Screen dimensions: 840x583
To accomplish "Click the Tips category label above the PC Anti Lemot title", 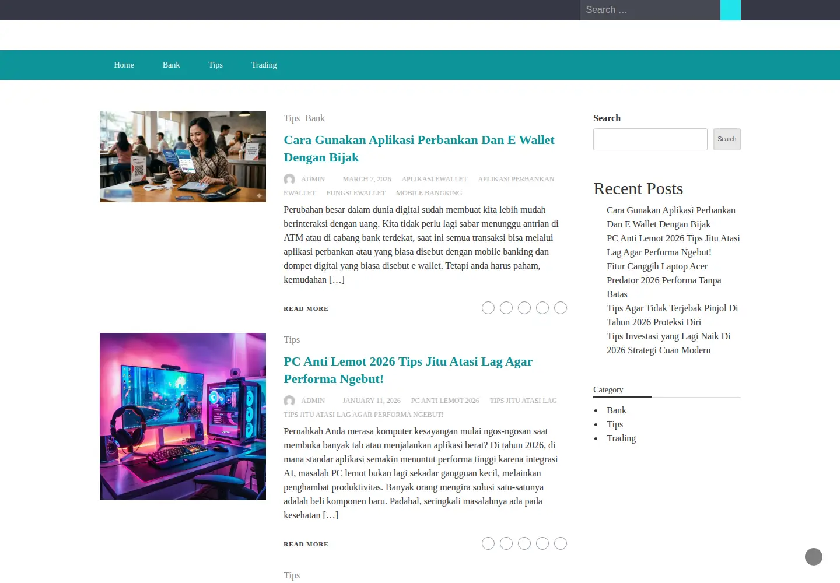I will pos(292,340).
